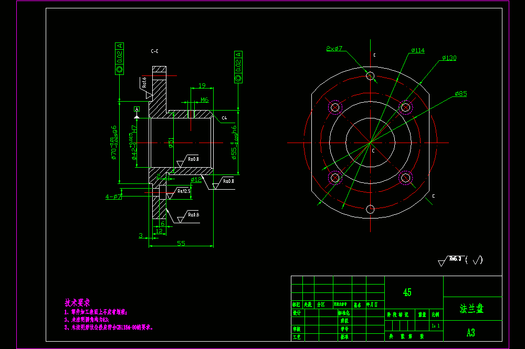The width and height of the screenshot is (525, 349).
Task: Click the 12 flange thickness dimension
Action: tap(159, 231)
